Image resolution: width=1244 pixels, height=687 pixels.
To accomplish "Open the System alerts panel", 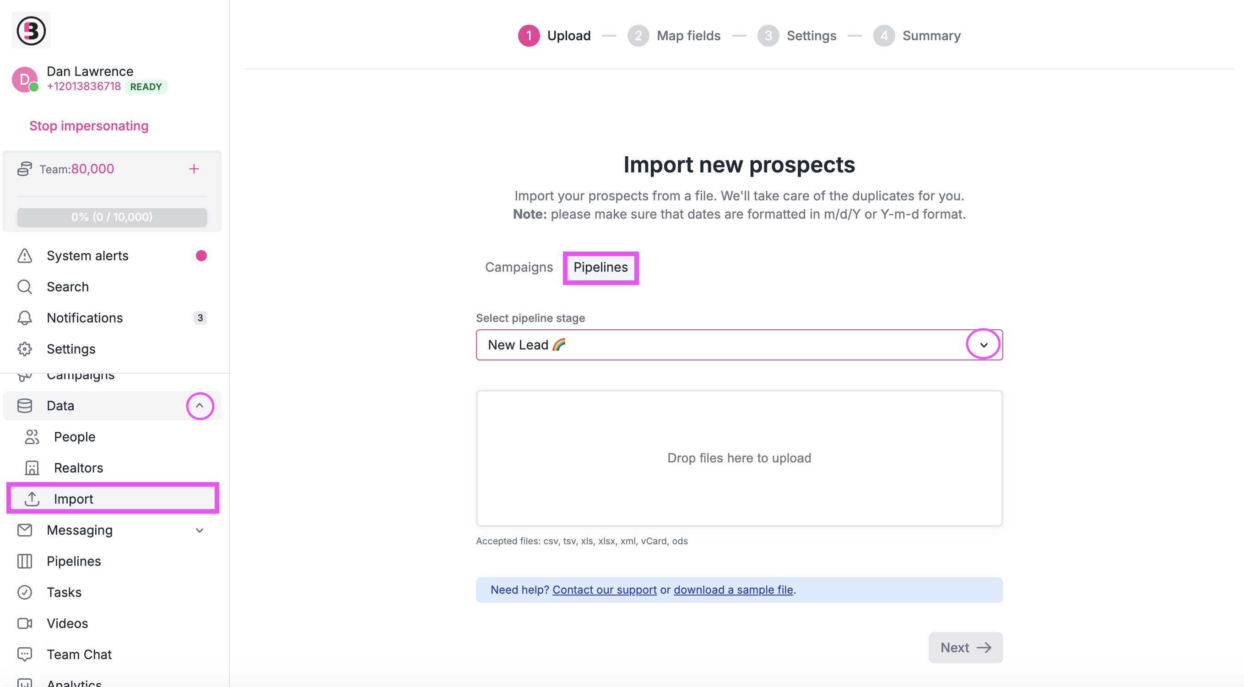I will [87, 255].
